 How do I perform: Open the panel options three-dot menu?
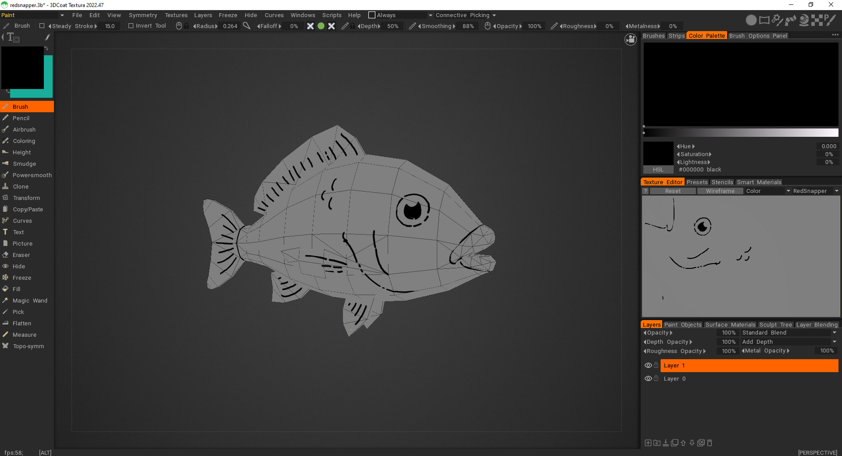point(835,35)
